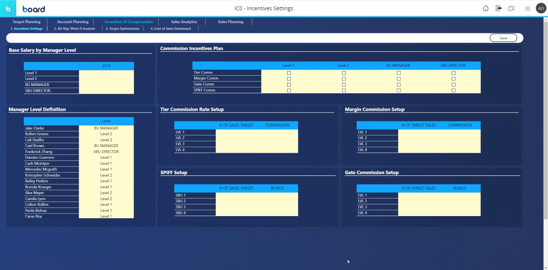
Task: Go to Cost of Sales Dashboard subtab
Action: coord(171,29)
